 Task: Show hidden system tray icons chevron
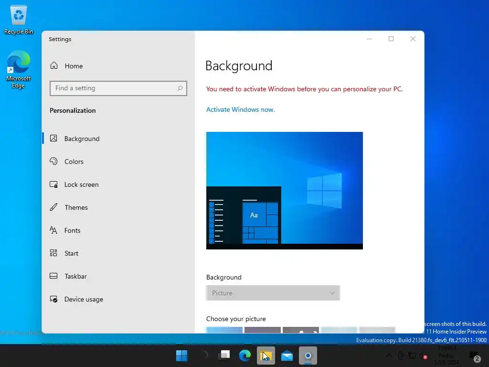(x=389, y=356)
